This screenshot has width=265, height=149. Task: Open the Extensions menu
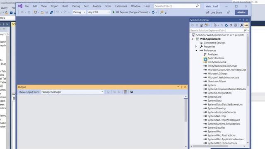click(x=121, y=6)
